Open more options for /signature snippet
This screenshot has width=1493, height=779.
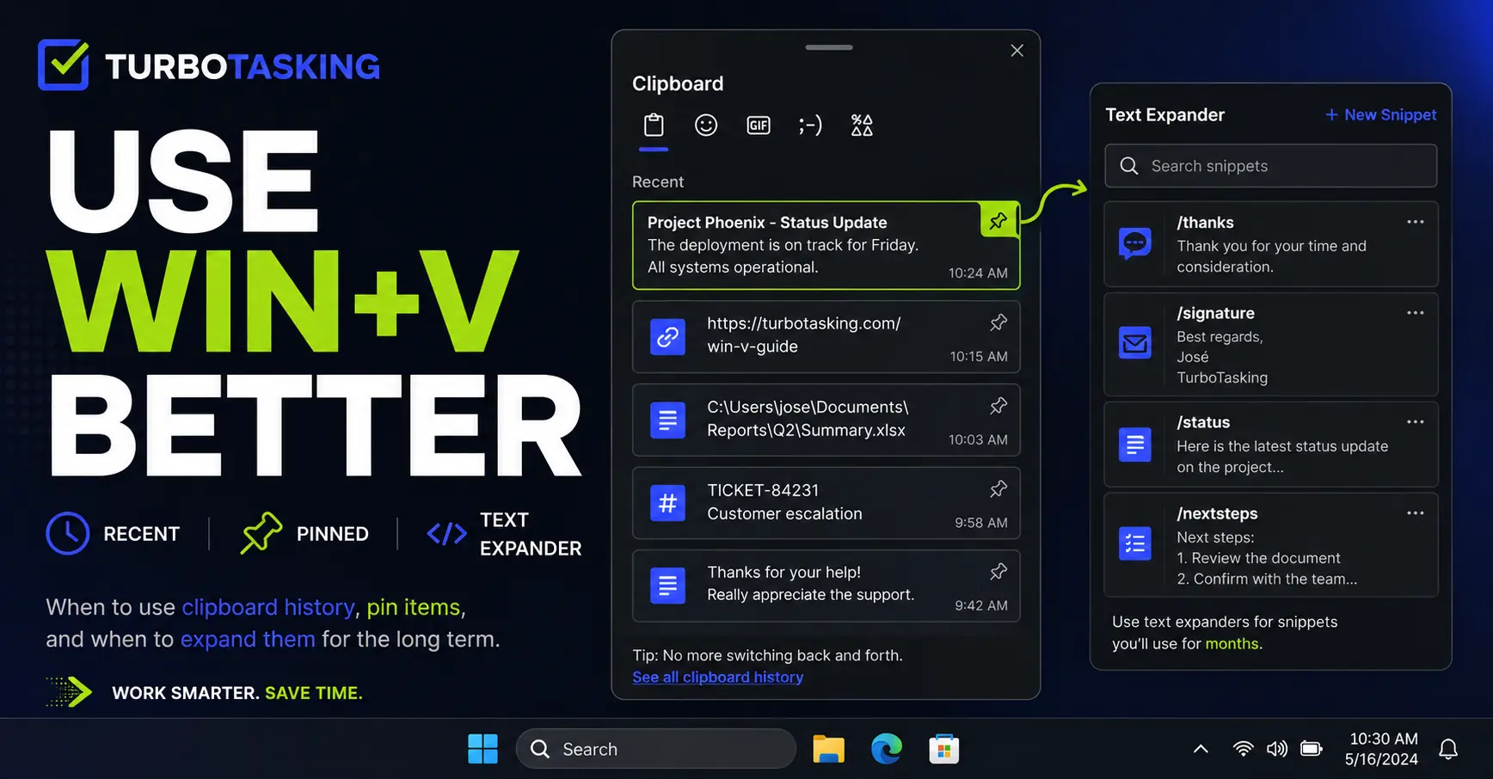click(x=1416, y=313)
